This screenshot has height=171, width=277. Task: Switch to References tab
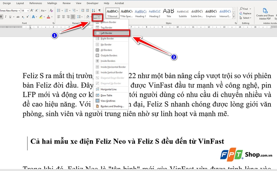click(x=36, y=3)
